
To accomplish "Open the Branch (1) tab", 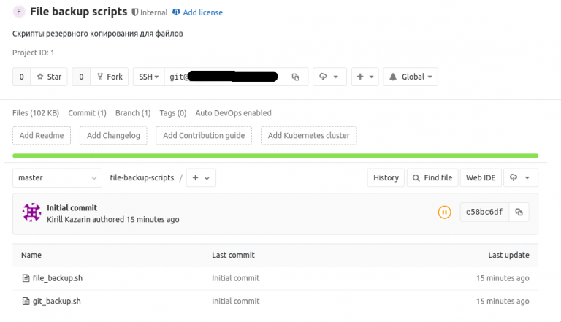I will (x=133, y=113).
